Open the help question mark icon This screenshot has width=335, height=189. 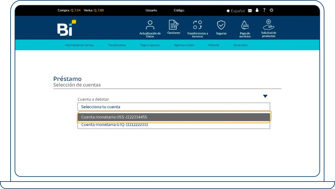[264, 10]
